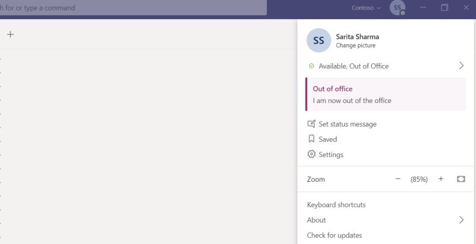Click the Change picture link
476x244 pixels.
(x=356, y=46)
